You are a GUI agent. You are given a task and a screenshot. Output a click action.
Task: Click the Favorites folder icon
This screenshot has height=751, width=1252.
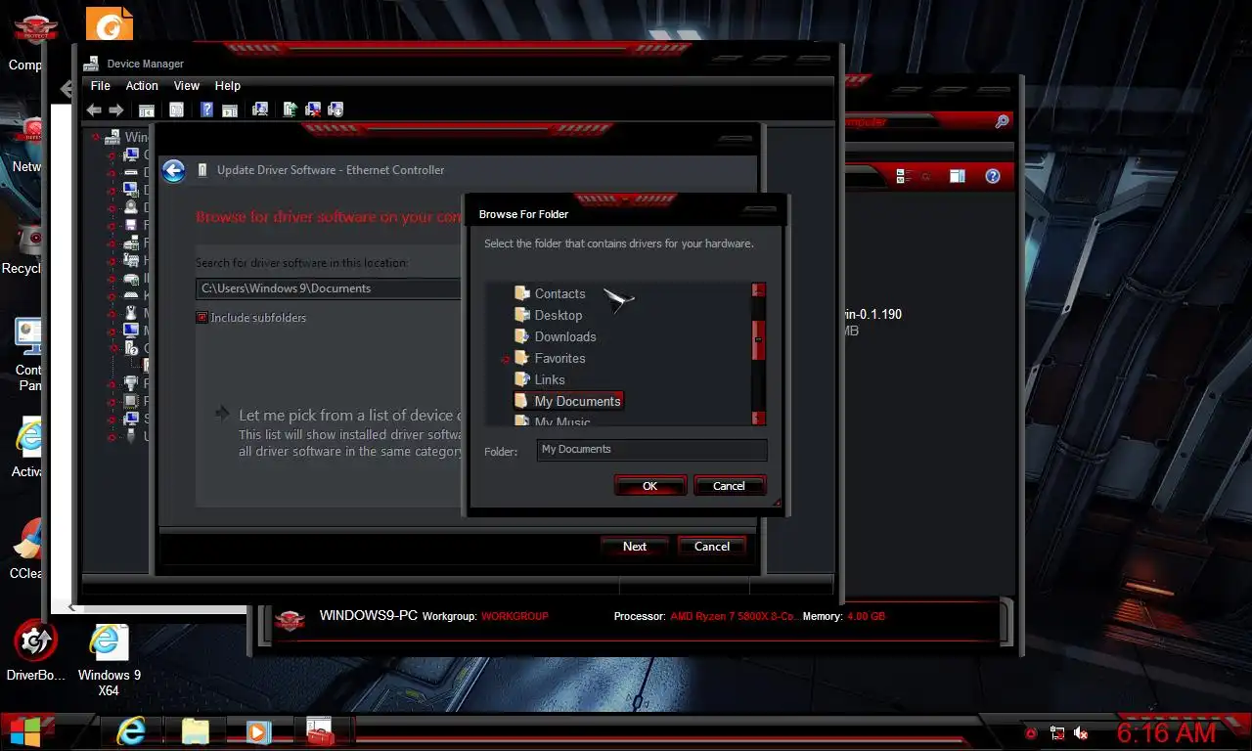(522, 358)
